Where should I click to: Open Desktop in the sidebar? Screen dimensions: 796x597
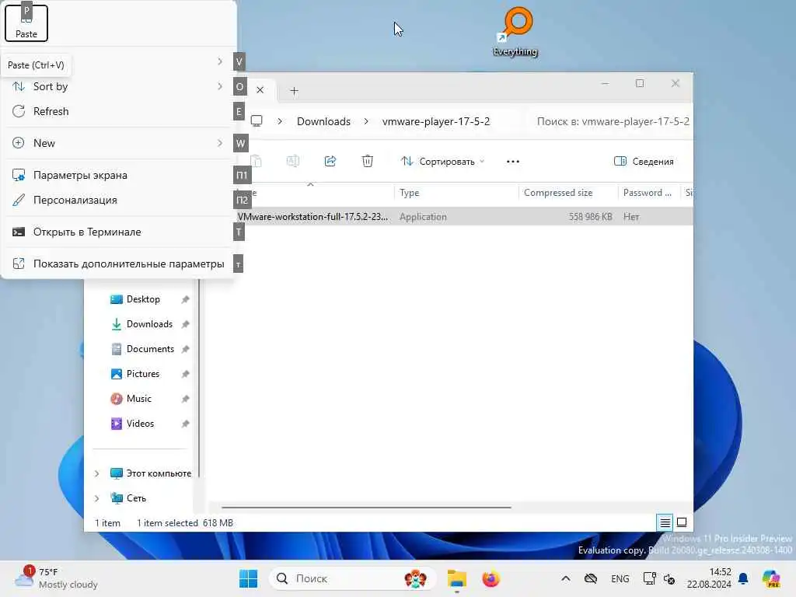pos(143,299)
